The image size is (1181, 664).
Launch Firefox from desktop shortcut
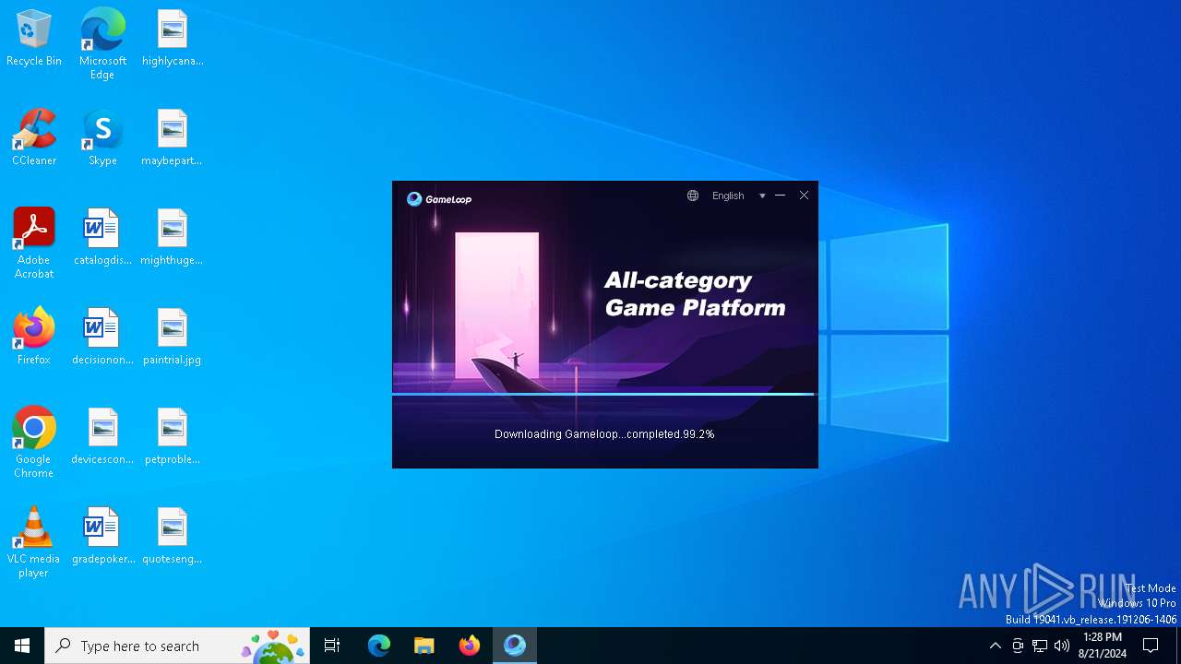click(34, 338)
